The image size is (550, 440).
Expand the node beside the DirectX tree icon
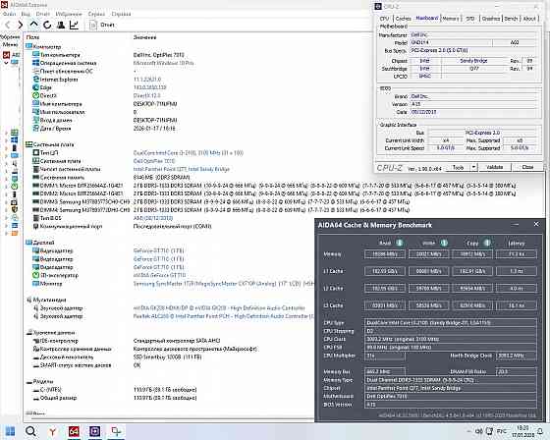click(x=6, y=187)
